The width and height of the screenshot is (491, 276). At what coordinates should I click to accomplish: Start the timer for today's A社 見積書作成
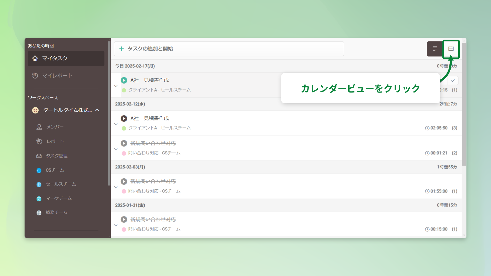(x=124, y=80)
